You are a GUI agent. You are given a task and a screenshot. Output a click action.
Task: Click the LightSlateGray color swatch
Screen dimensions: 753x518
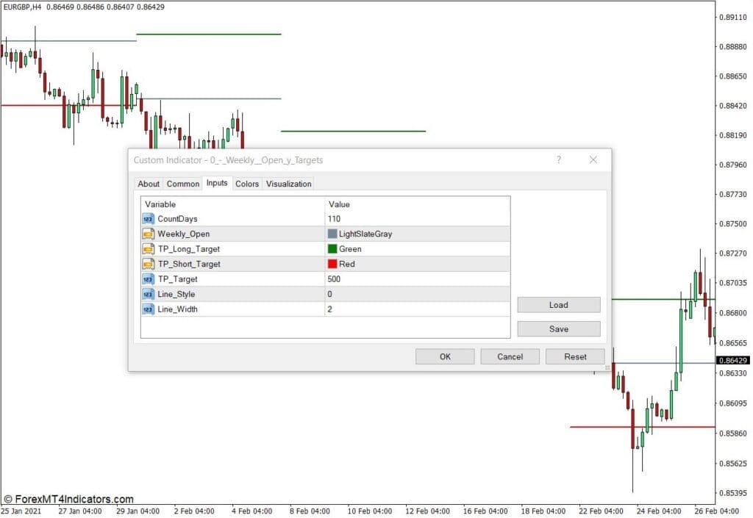tap(332, 234)
